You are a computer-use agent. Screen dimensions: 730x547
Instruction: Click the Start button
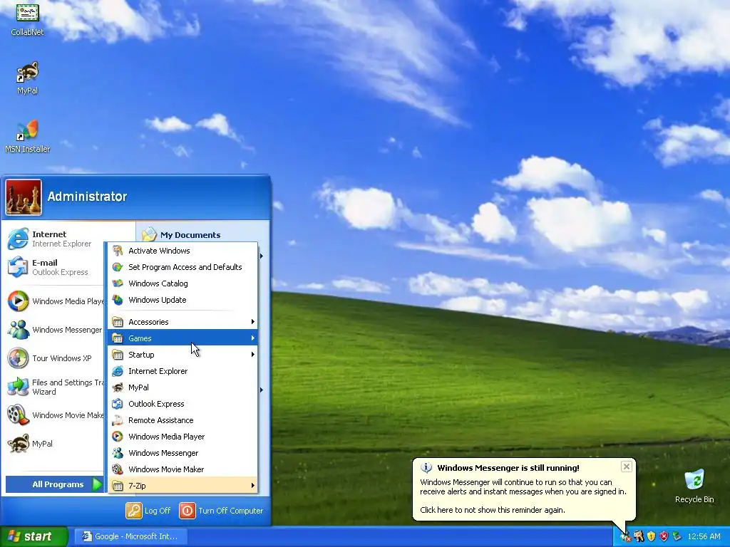pyautogui.click(x=34, y=537)
